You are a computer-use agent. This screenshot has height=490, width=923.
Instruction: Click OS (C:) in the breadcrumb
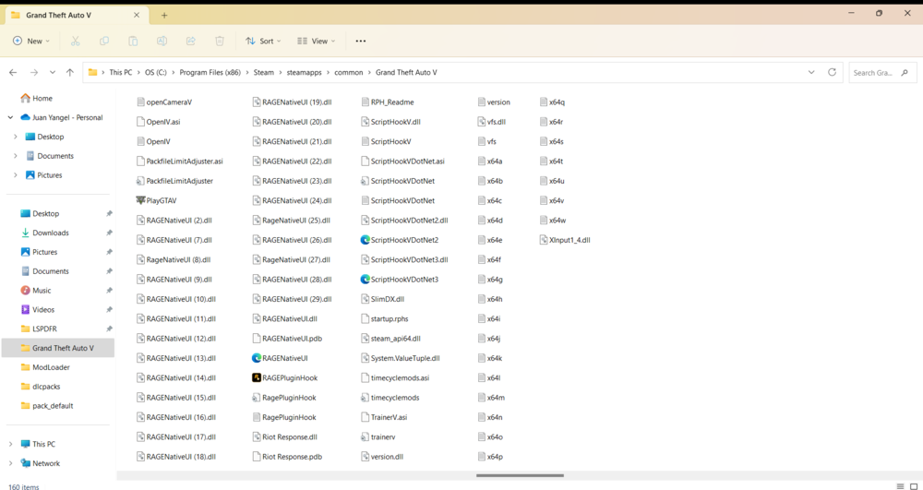pos(156,72)
